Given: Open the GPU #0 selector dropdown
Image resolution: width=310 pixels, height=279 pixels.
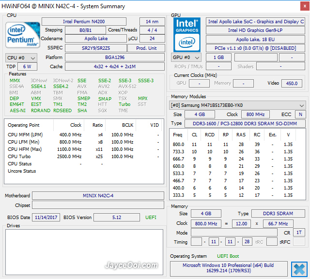Looking at the screenshot, I should 186,58.
